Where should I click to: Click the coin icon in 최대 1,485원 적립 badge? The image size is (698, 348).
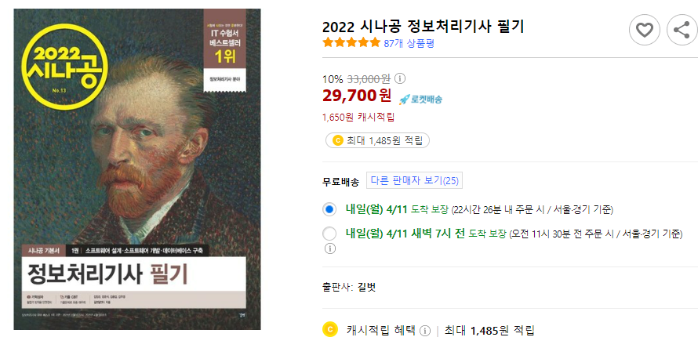tap(337, 140)
